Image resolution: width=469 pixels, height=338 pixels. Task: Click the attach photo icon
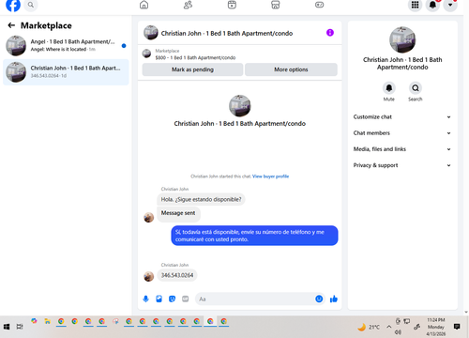tap(159, 299)
